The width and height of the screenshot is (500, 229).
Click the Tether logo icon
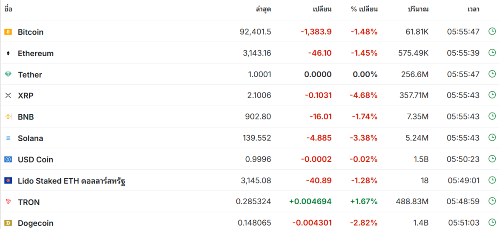pyautogui.click(x=8, y=74)
